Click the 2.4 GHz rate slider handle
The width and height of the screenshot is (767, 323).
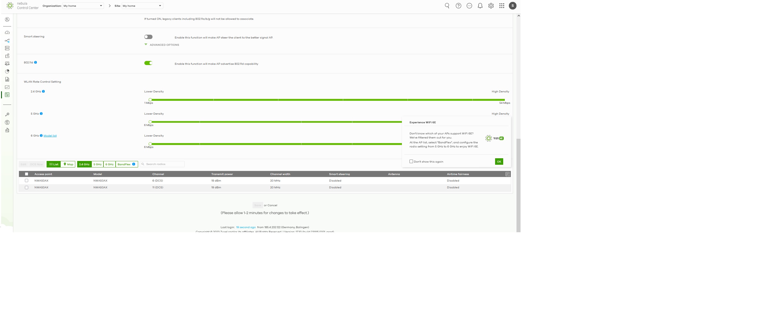[x=150, y=100]
